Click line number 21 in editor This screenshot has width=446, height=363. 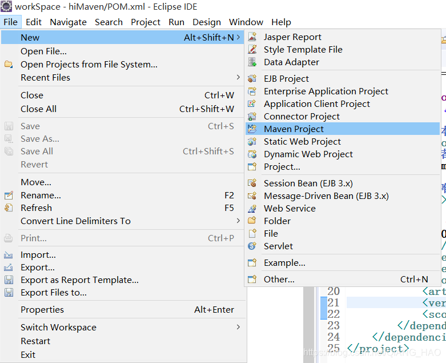point(334,302)
